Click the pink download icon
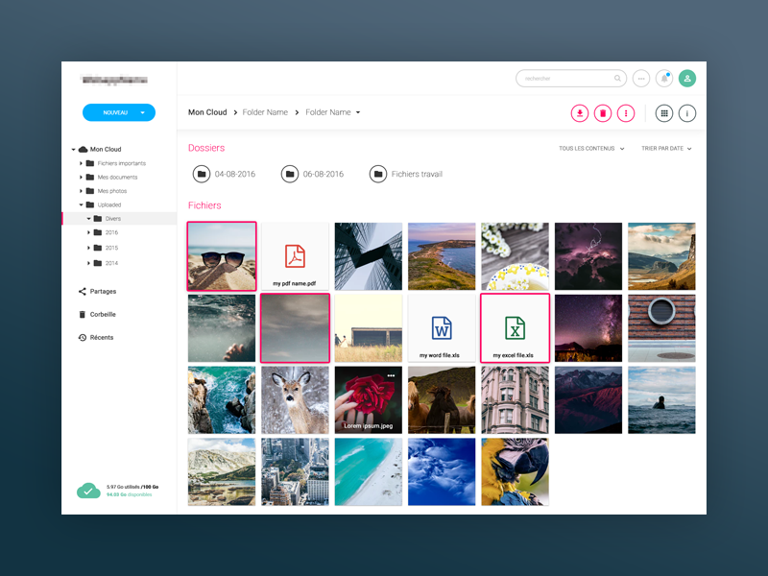 point(580,113)
